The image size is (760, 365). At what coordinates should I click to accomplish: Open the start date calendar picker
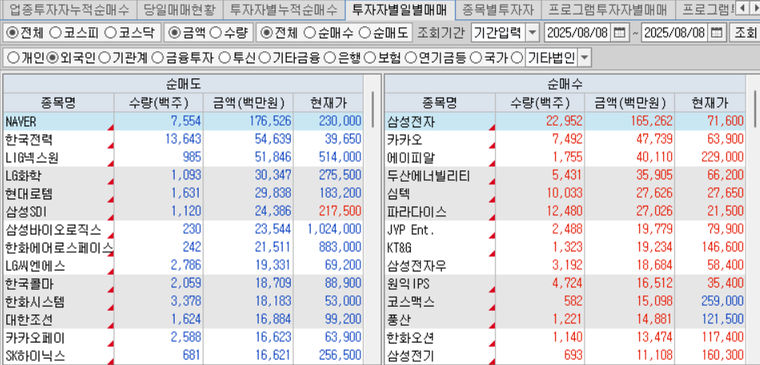tap(619, 33)
